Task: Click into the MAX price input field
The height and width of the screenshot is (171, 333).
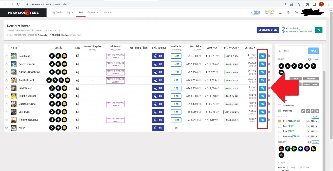Action: point(294,51)
